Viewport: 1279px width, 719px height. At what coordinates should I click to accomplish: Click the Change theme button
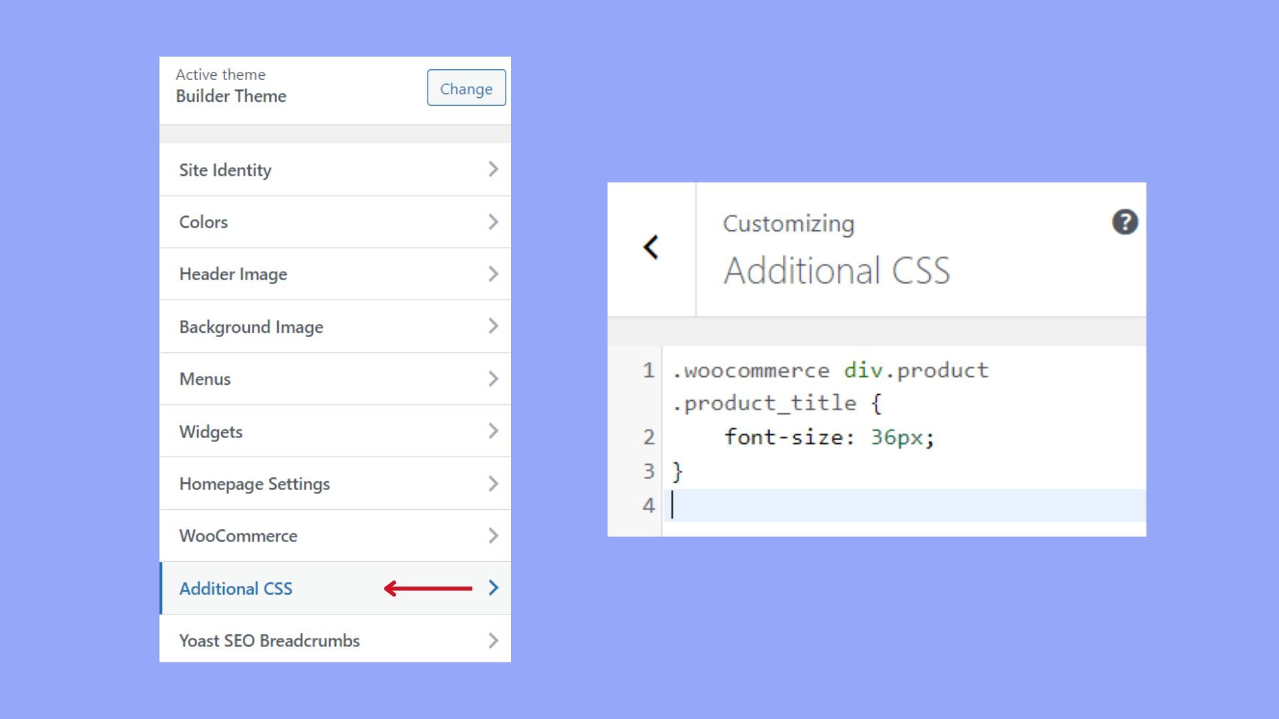coord(466,88)
